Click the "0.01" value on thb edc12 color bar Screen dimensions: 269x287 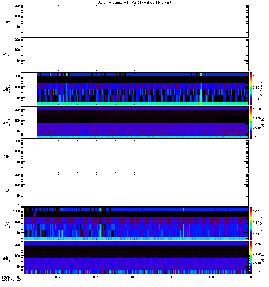pyautogui.click(x=256, y=99)
